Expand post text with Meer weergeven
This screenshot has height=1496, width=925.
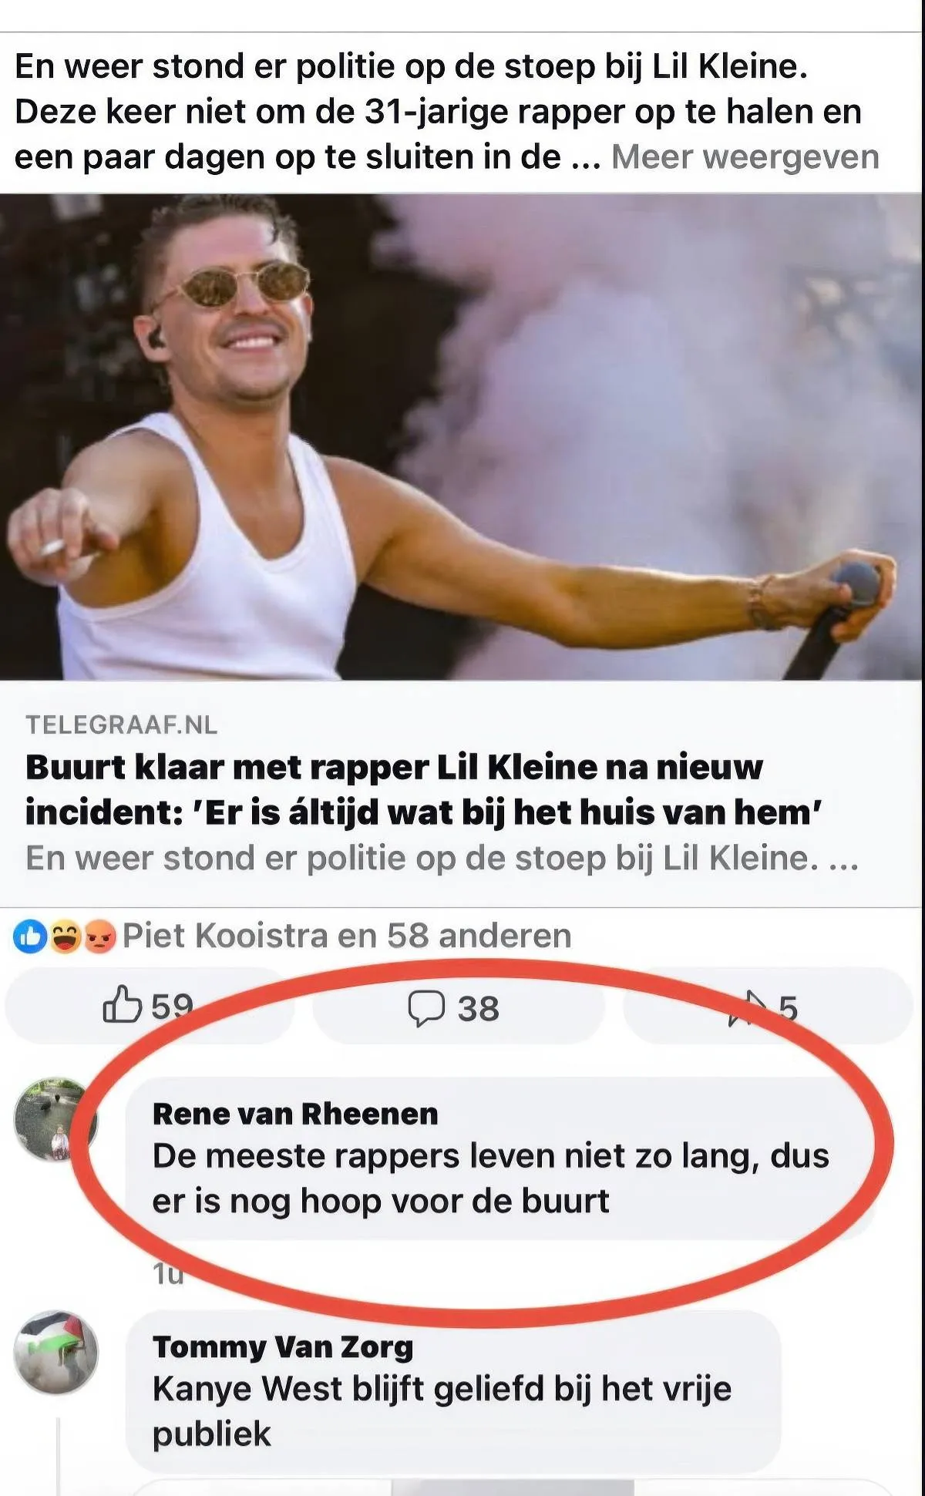(745, 157)
